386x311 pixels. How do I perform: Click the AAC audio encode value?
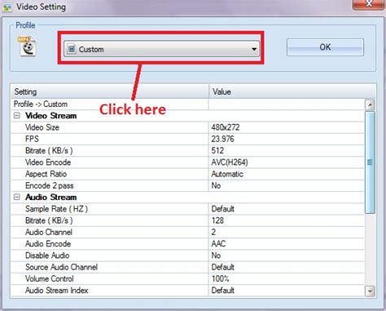pos(218,244)
